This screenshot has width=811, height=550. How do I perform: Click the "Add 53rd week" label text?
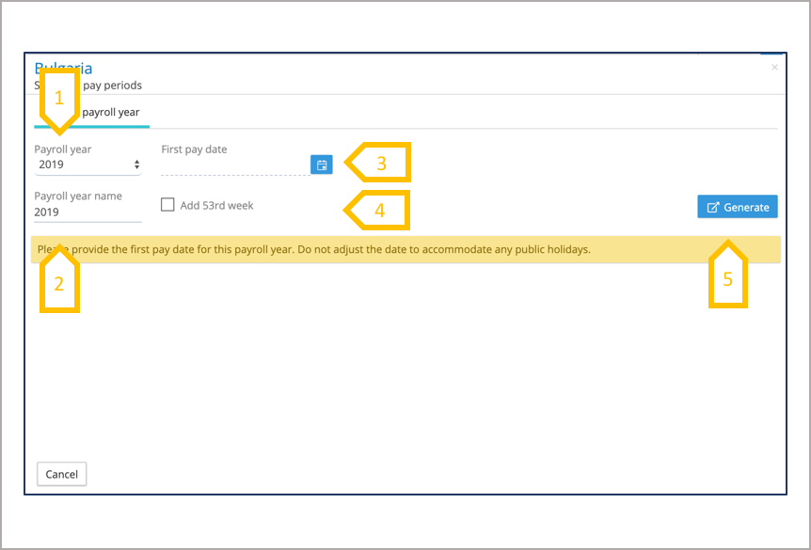[216, 205]
